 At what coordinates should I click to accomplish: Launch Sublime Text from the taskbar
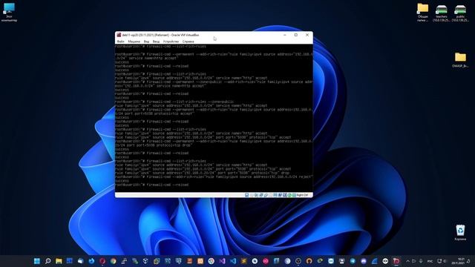(x=244, y=261)
